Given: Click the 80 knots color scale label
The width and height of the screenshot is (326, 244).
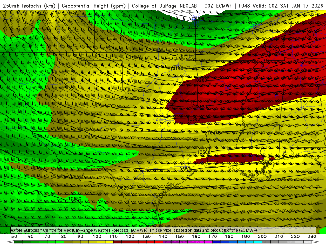Looking at the screenshot, I should pyautogui.click(x=64, y=237).
